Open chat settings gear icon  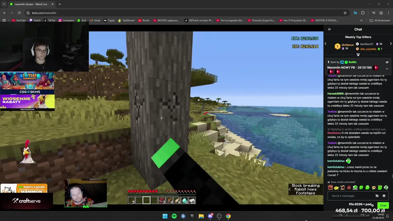tap(372, 205)
